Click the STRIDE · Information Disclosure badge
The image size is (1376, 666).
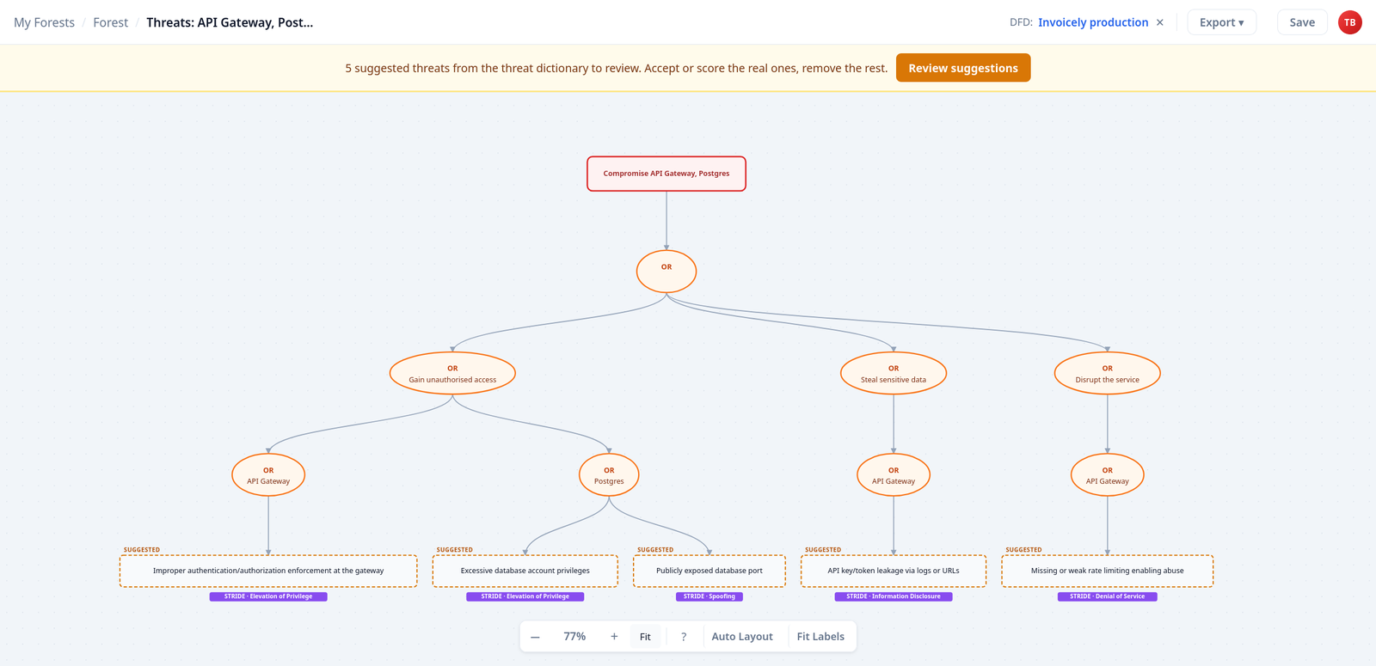[894, 596]
